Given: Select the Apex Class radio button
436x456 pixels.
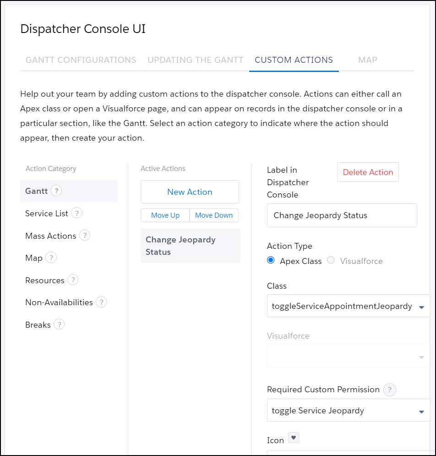Looking at the screenshot, I should tap(271, 261).
